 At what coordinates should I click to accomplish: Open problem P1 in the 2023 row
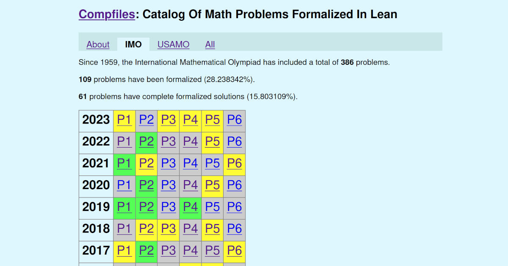[x=124, y=120]
